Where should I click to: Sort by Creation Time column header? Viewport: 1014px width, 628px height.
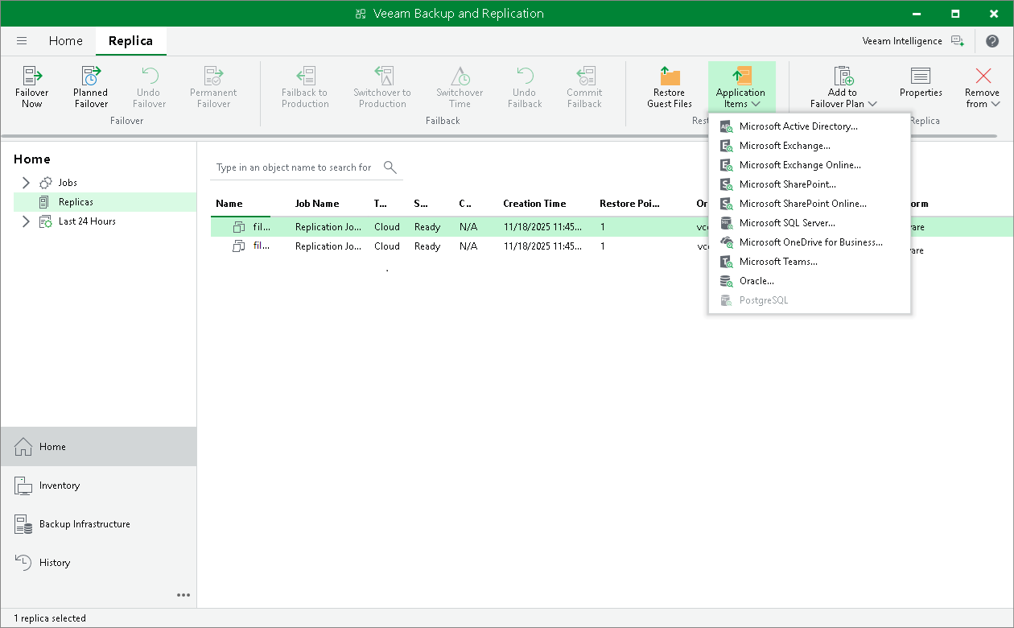[534, 204]
